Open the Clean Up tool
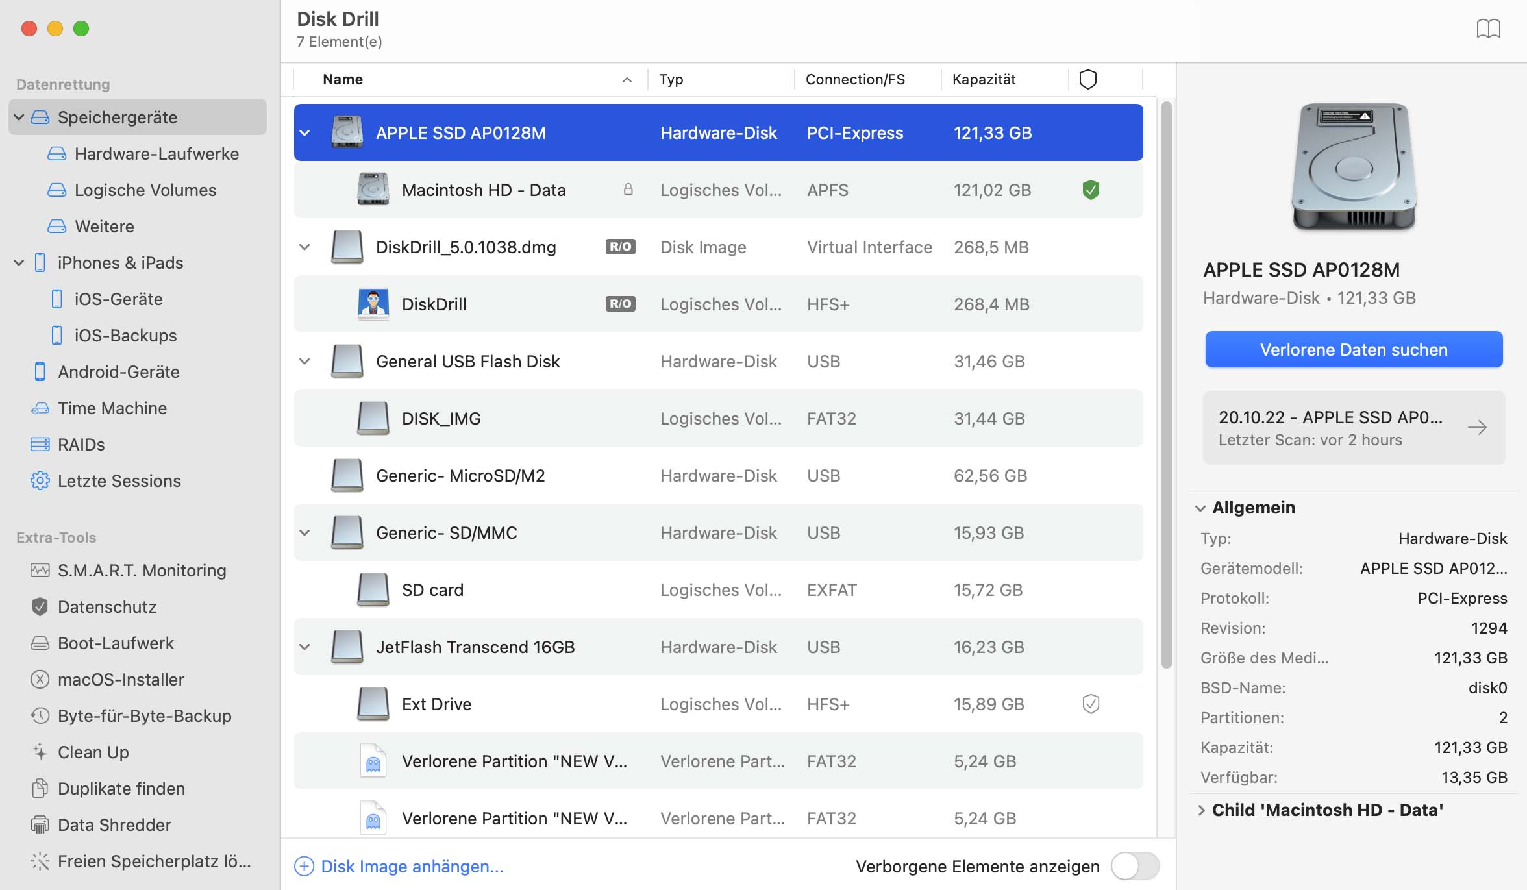 (x=93, y=752)
